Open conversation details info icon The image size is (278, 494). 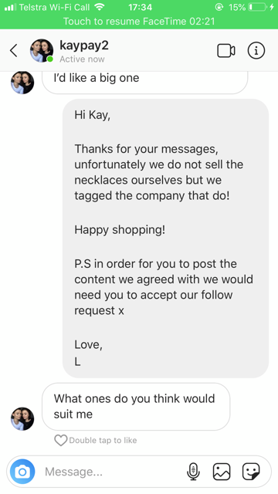256,51
